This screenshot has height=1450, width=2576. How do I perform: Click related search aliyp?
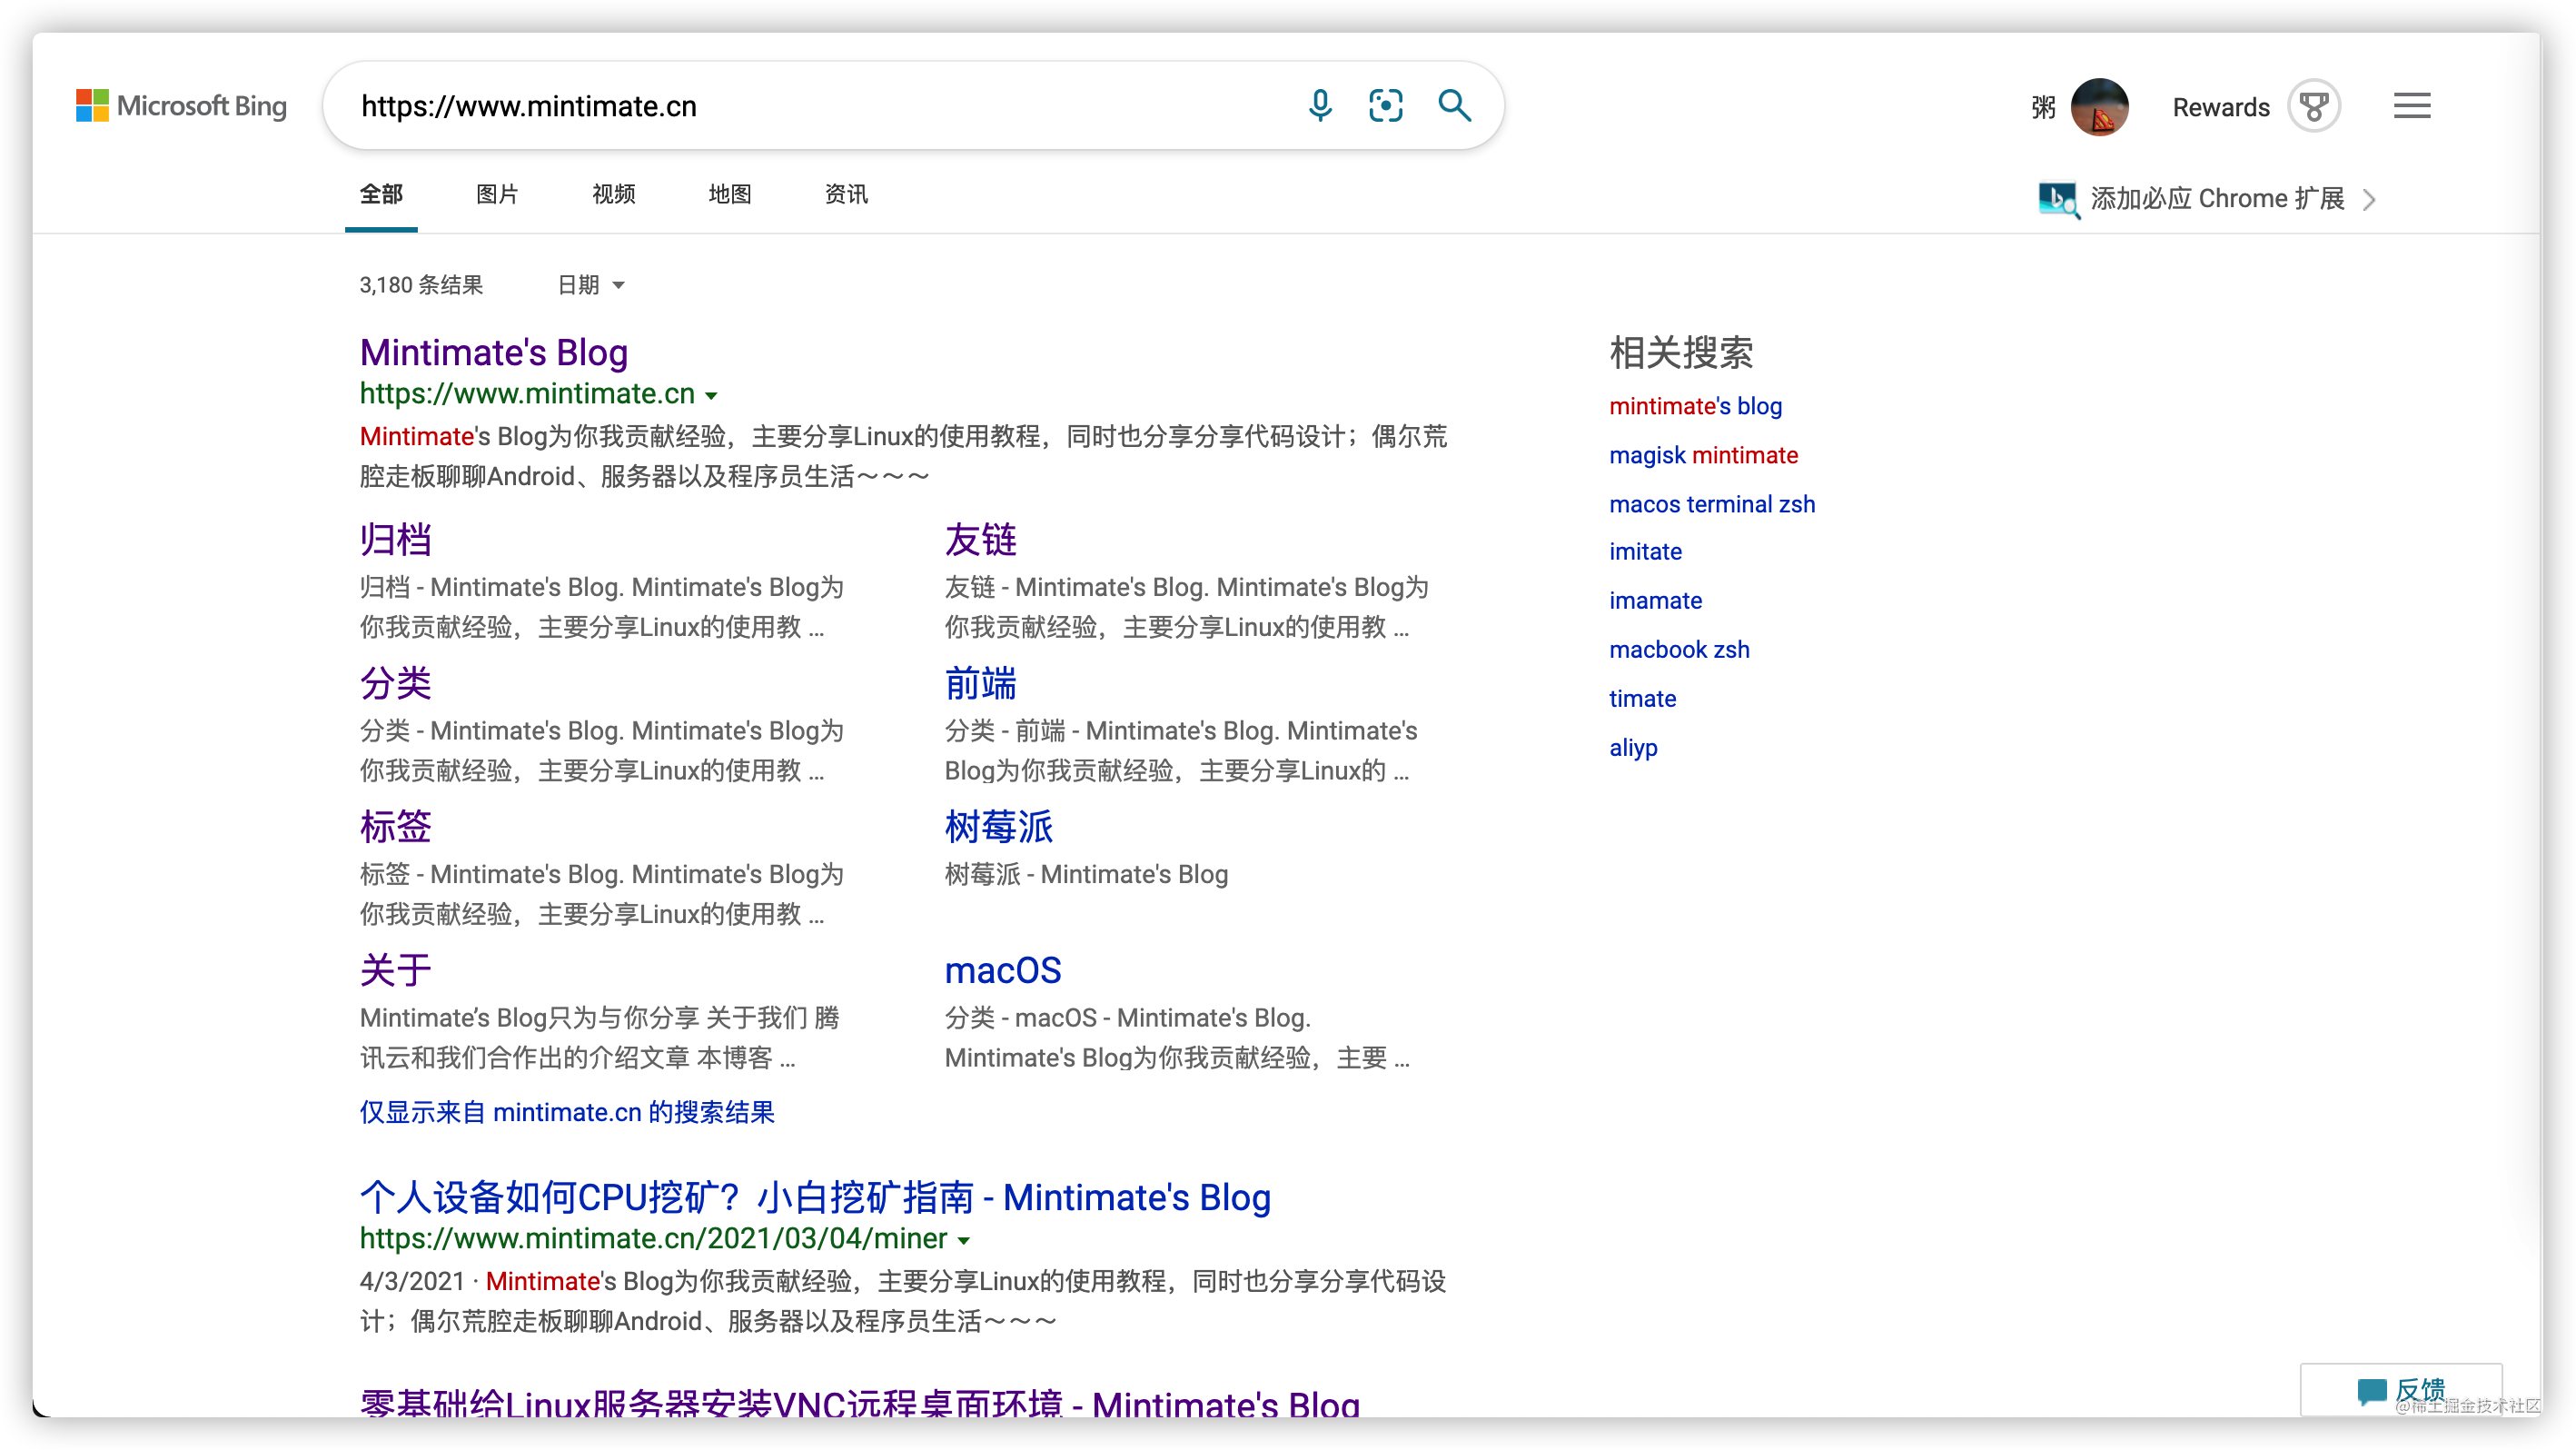pyautogui.click(x=1633, y=748)
